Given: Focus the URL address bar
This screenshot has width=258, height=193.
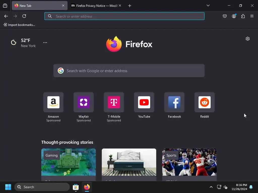Looking at the screenshot, I should tap(124, 16).
